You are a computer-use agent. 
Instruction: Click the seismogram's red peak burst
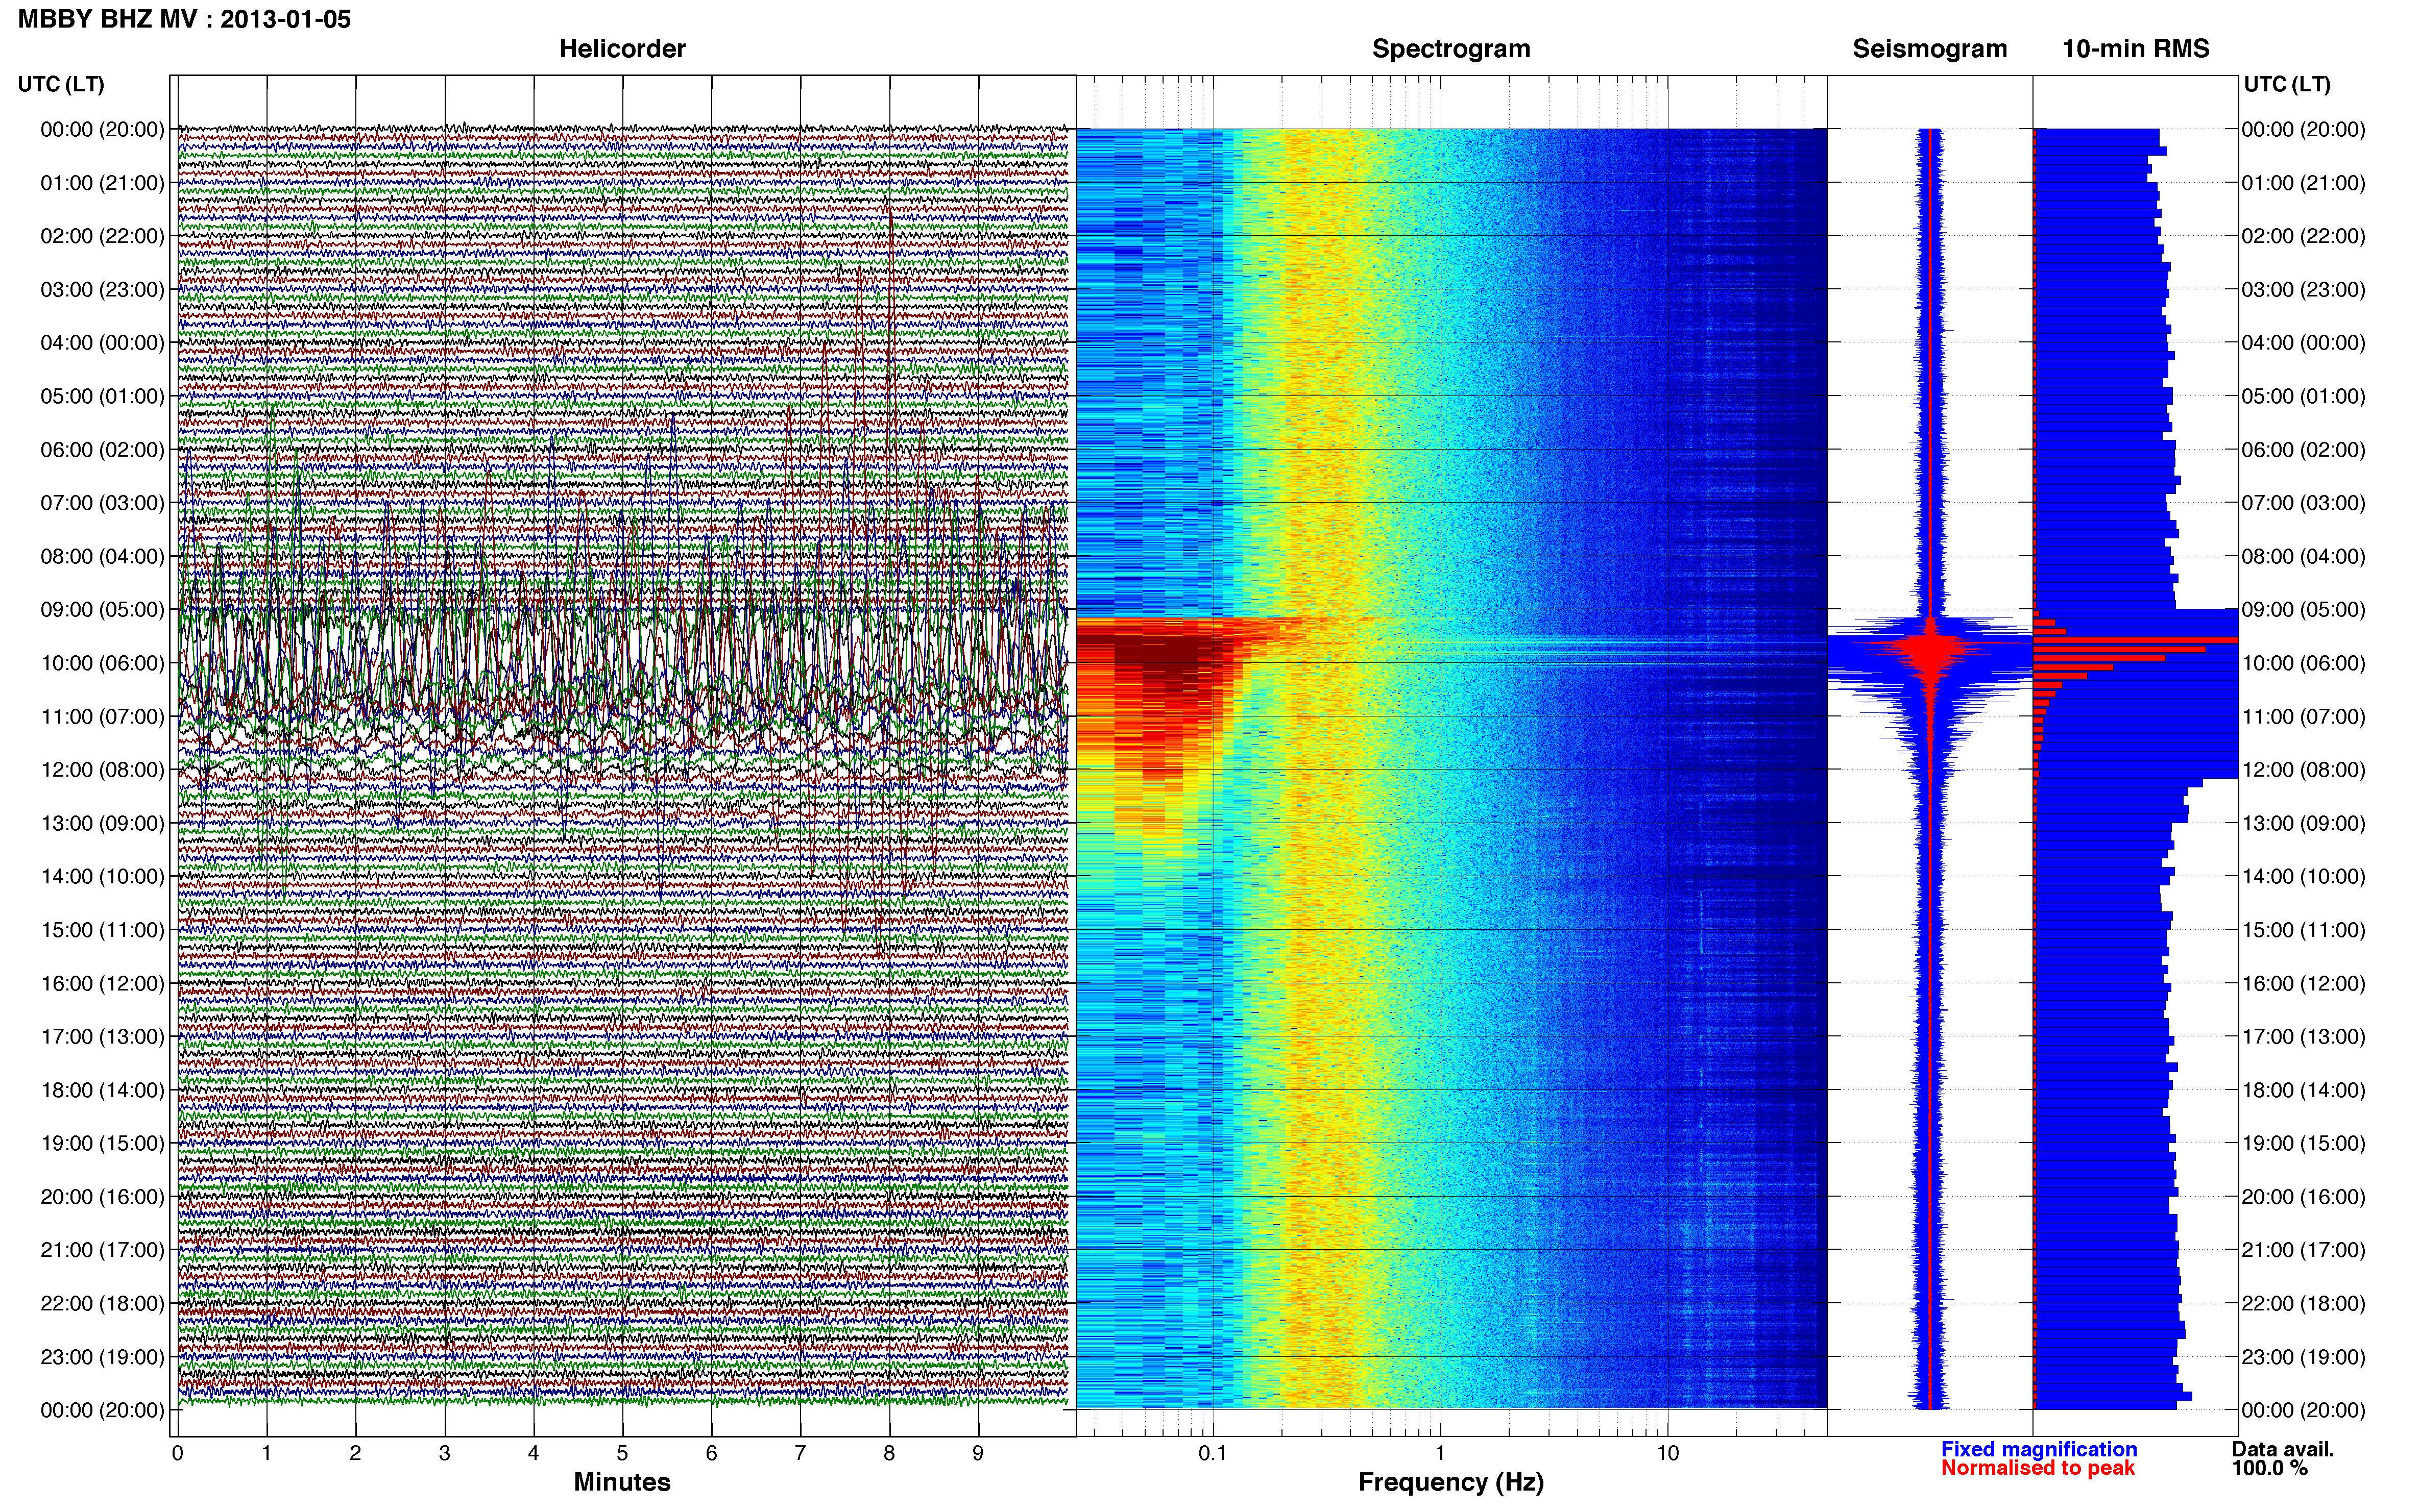point(1931,648)
